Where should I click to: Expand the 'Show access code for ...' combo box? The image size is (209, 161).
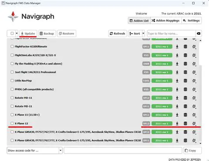coord(60,150)
